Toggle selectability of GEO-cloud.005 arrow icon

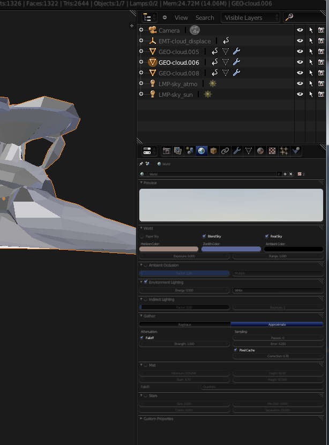pos(311,51)
